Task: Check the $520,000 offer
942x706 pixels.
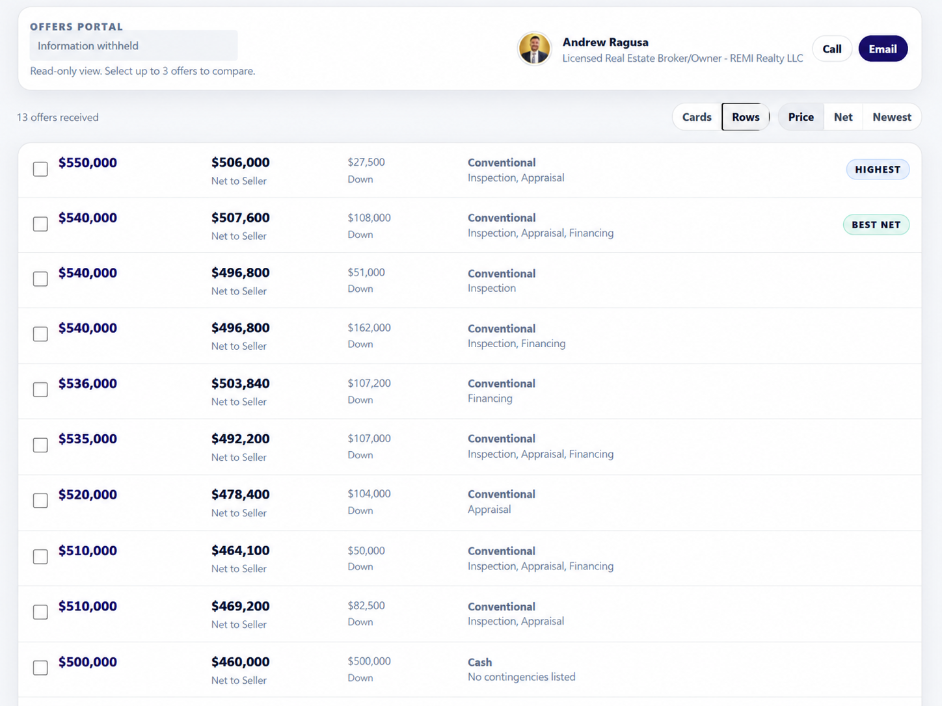Action: (40, 501)
